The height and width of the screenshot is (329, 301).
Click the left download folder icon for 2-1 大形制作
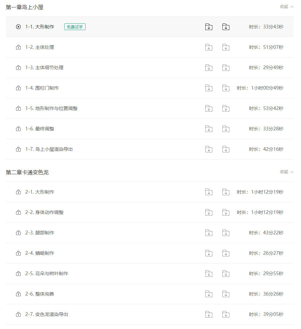pyautogui.click(x=209, y=192)
